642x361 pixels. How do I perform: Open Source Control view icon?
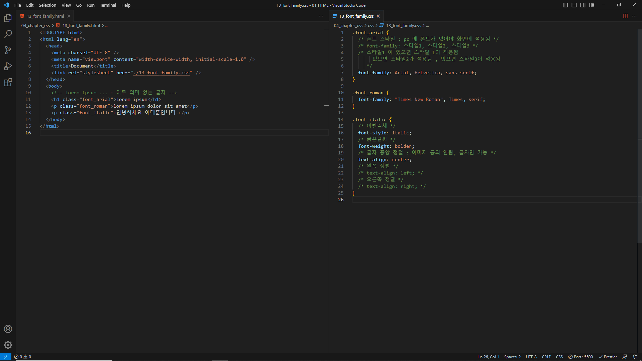8,50
